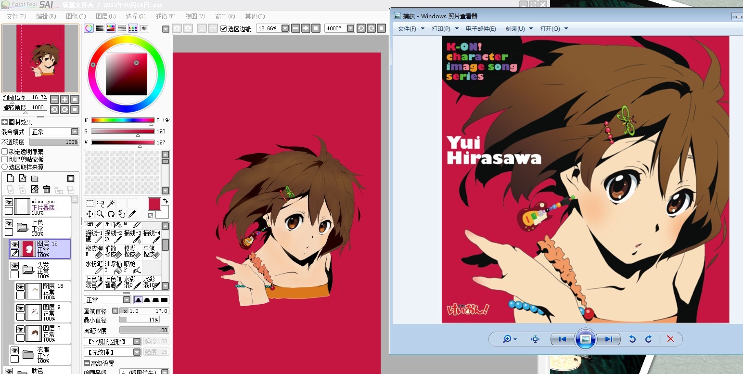The image size is (743, 374).
Task: Hide 图层 18 layer eye
Action: click(20, 287)
